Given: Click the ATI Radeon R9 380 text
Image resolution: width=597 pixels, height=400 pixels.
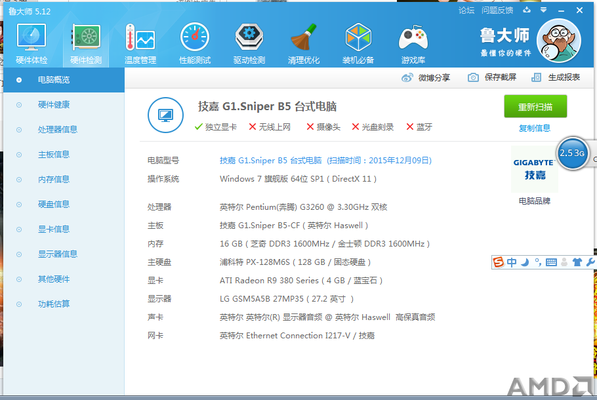Looking at the screenshot, I should coord(301,281).
